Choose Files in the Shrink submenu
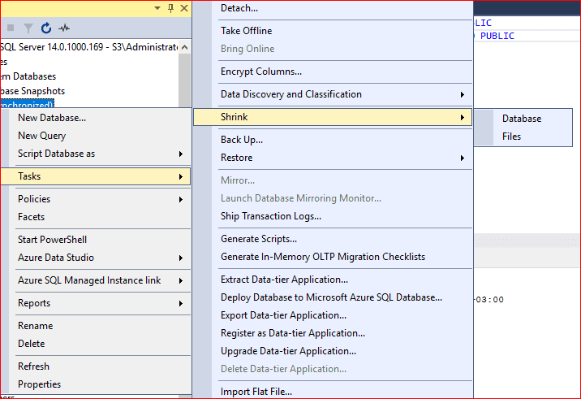This screenshot has width=581, height=399. pos(511,137)
